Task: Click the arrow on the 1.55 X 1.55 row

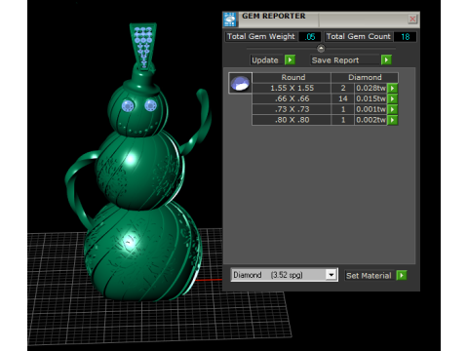Action: (x=393, y=88)
